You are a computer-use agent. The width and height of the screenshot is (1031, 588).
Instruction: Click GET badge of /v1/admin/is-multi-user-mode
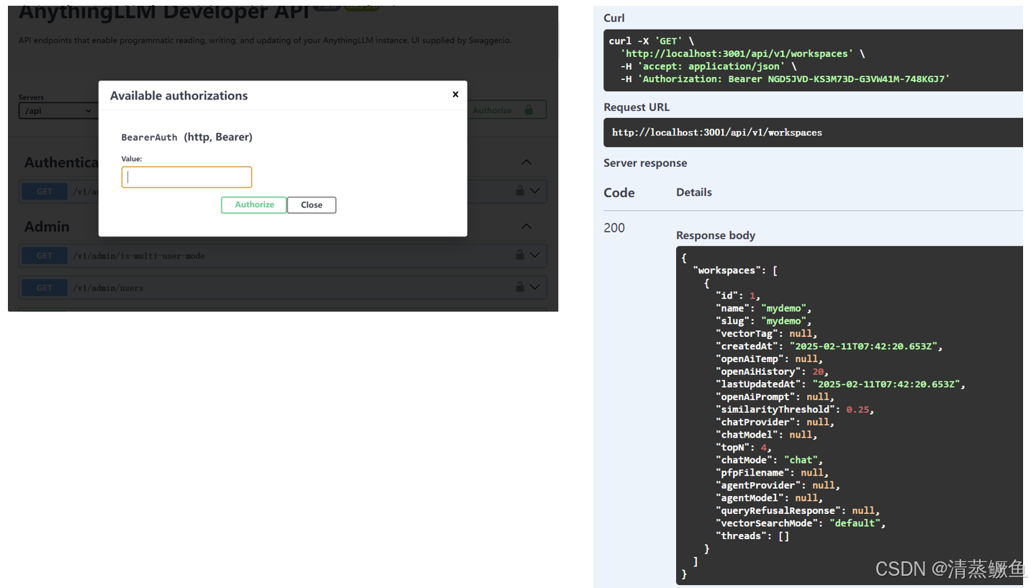pyautogui.click(x=45, y=255)
